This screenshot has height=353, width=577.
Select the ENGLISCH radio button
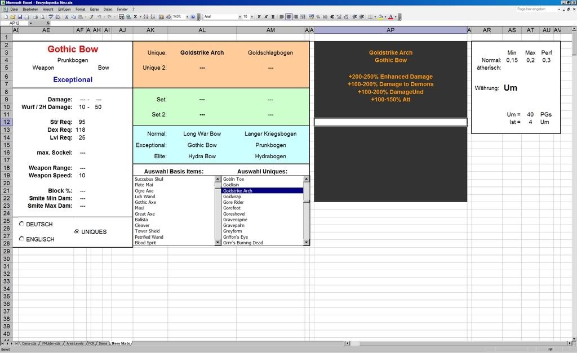click(x=22, y=239)
